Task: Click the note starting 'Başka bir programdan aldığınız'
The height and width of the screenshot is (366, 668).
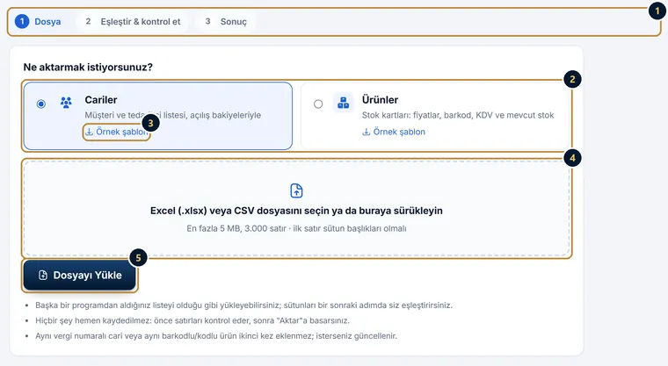Action: (x=243, y=305)
